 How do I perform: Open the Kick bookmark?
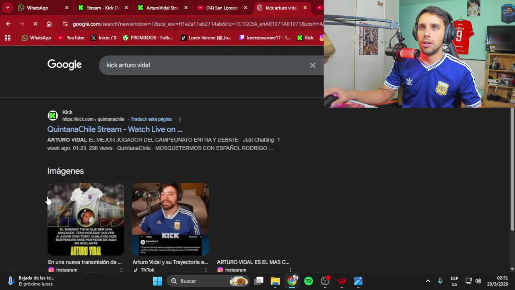pos(305,37)
